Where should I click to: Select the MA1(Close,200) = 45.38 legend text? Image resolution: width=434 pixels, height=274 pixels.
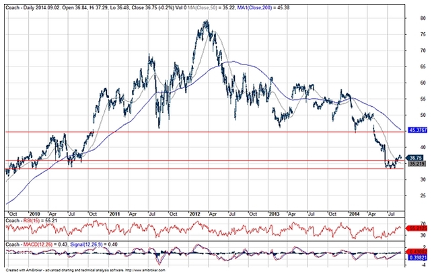click(x=264, y=8)
